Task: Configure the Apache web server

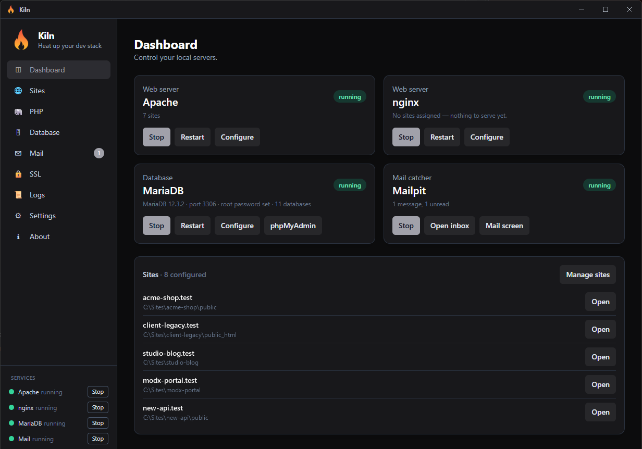Action: pyautogui.click(x=237, y=137)
